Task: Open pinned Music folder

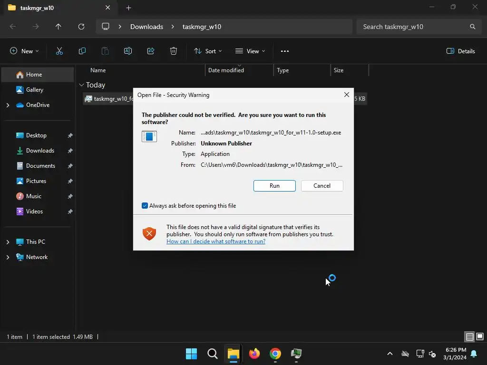Action: click(37, 196)
